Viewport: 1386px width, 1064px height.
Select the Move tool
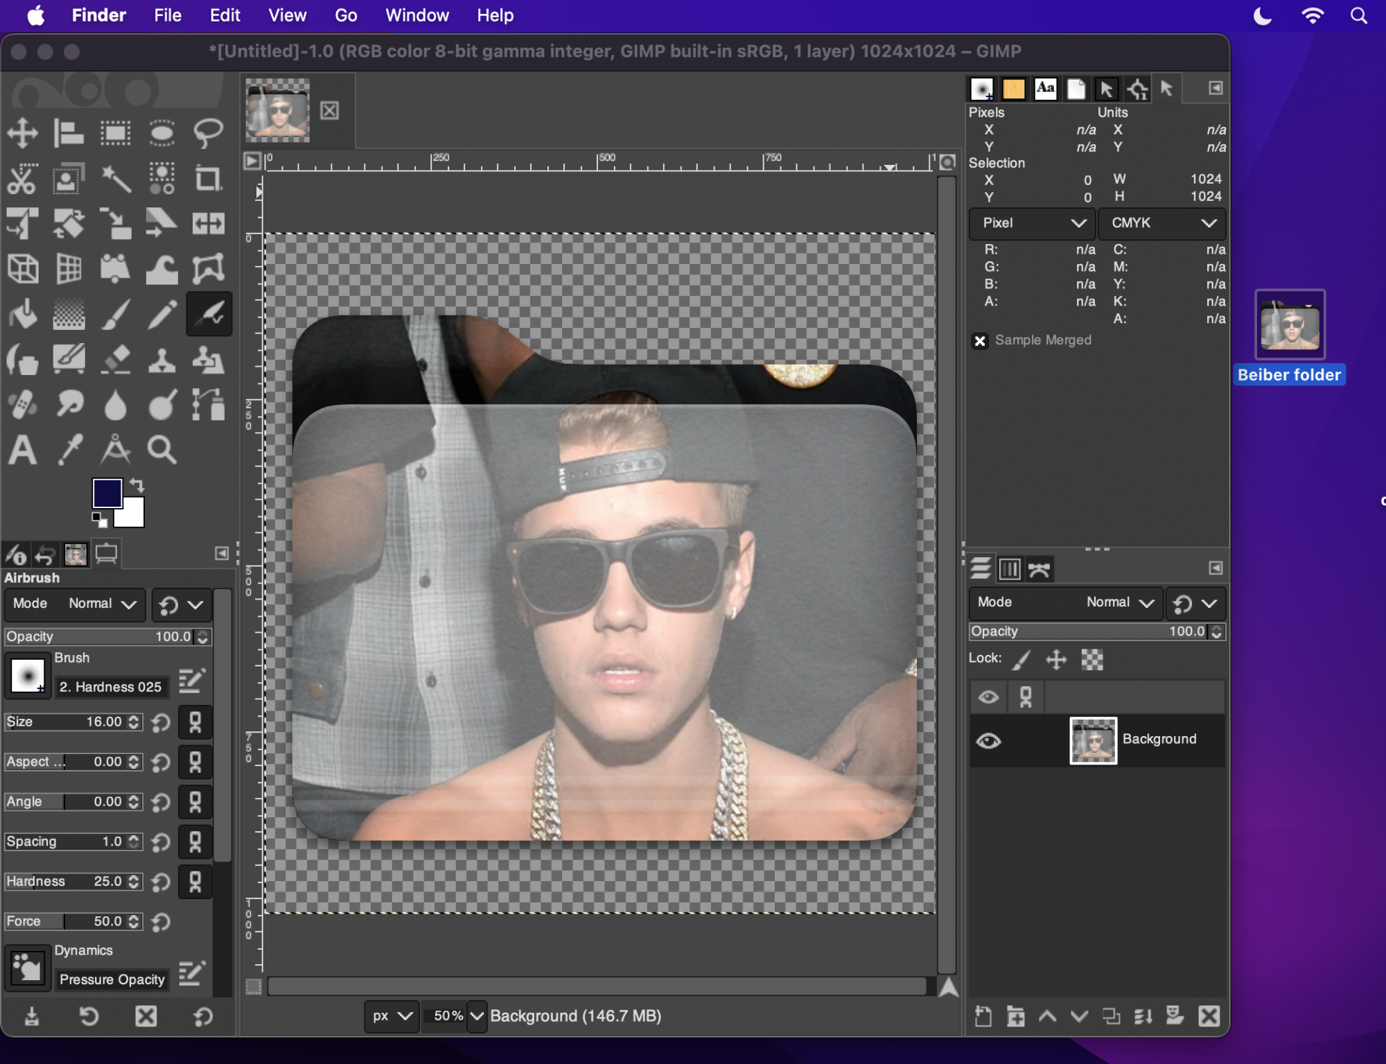tap(22, 132)
